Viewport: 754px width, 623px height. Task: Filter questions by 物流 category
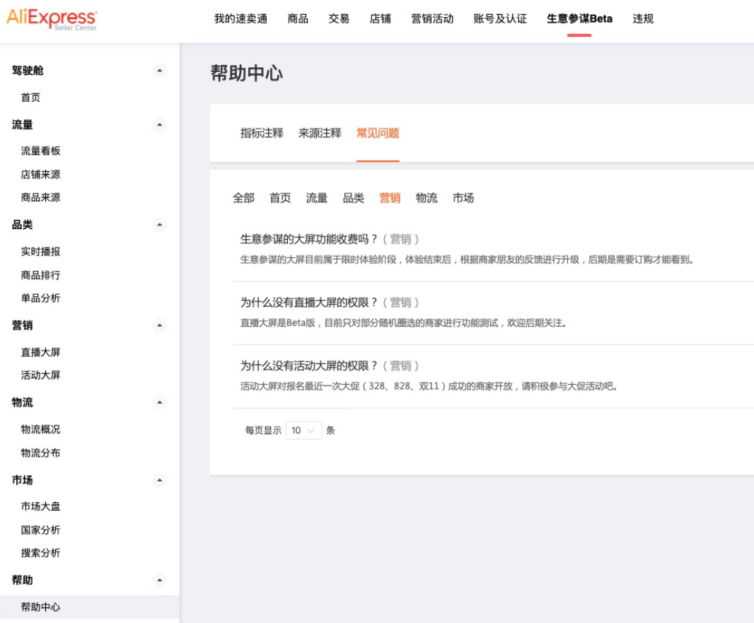point(427,198)
